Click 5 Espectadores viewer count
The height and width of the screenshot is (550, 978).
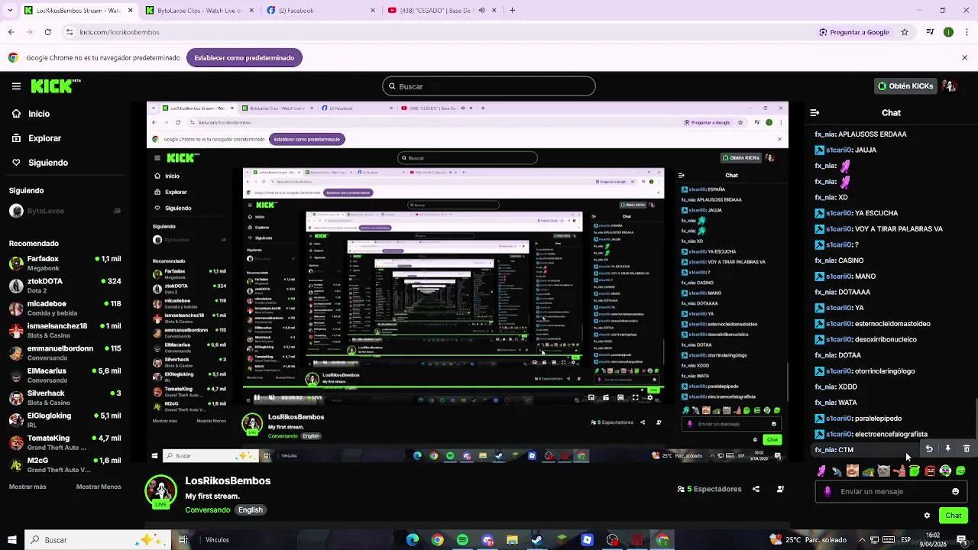[709, 489]
